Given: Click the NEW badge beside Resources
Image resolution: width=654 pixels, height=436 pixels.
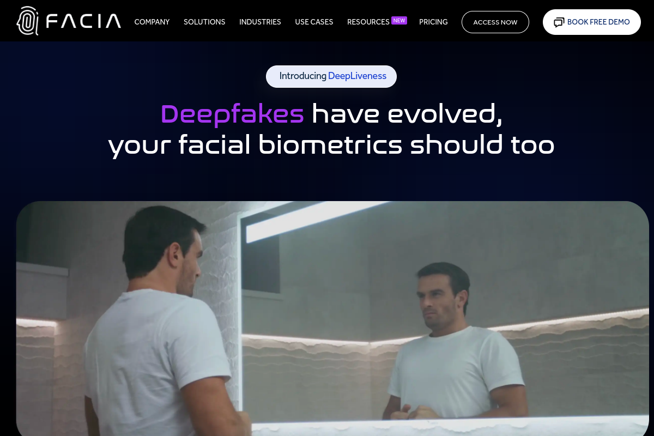Looking at the screenshot, I should pos(399,20).
